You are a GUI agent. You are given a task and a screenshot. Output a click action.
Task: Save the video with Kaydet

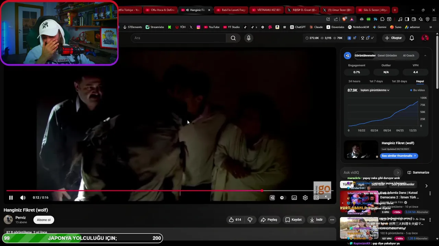point(294,220)
